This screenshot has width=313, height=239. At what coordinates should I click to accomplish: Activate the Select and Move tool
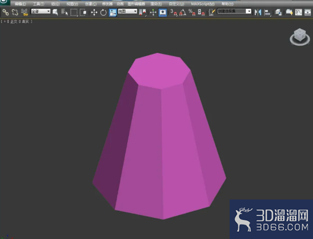pyautogui.click(x=94, y=12)
